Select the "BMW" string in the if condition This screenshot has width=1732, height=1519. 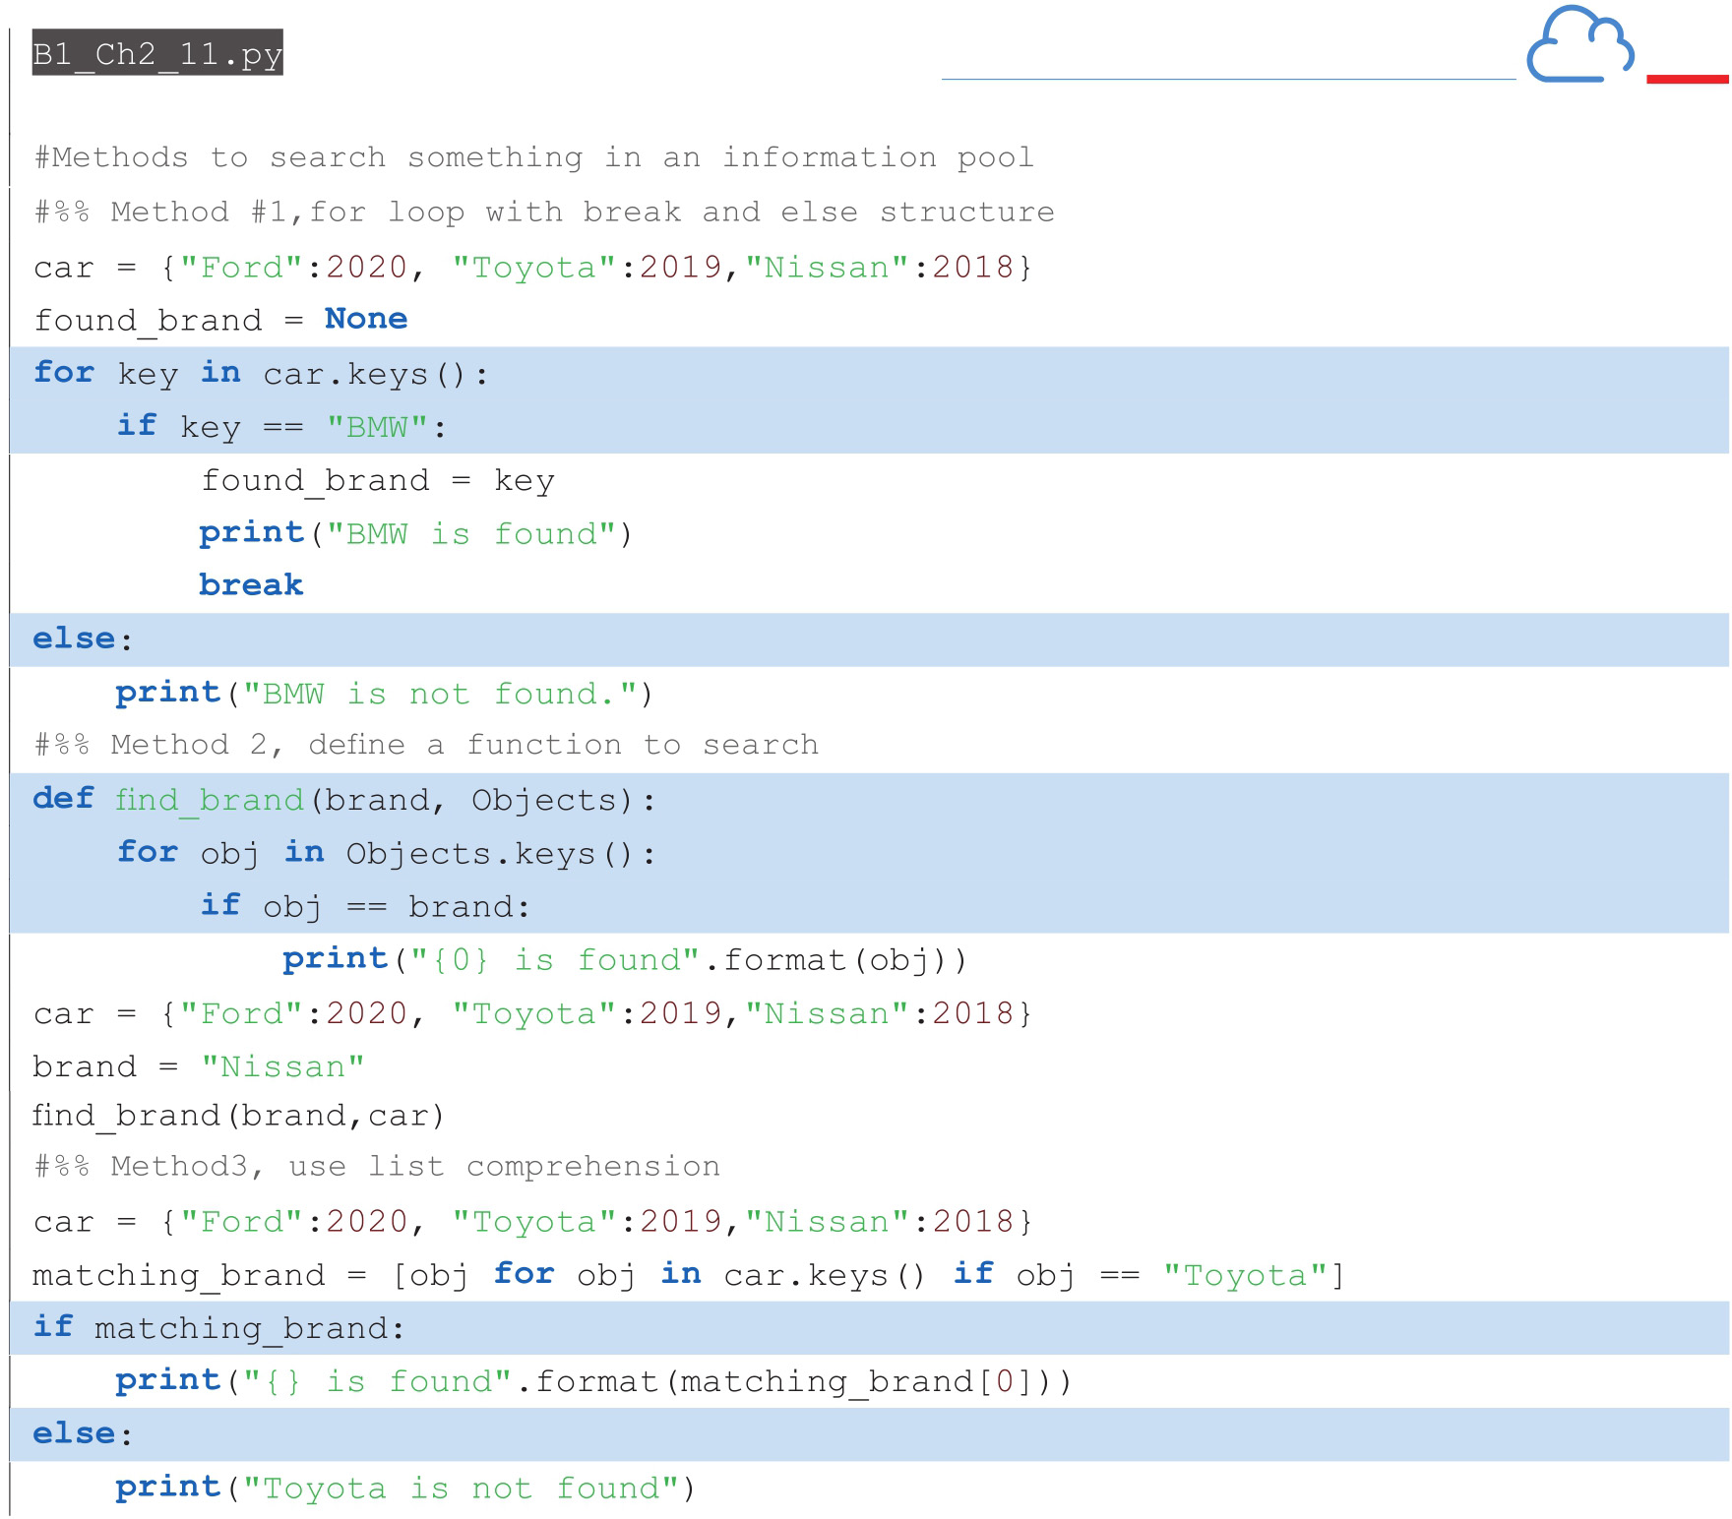click(378, 427)
